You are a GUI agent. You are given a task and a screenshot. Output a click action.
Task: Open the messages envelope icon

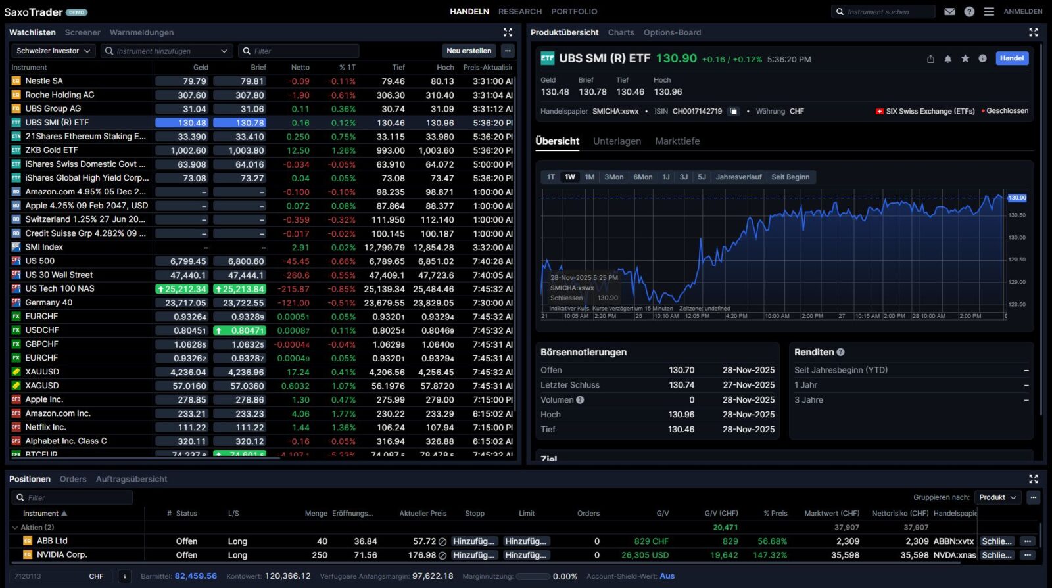point(949,12)
